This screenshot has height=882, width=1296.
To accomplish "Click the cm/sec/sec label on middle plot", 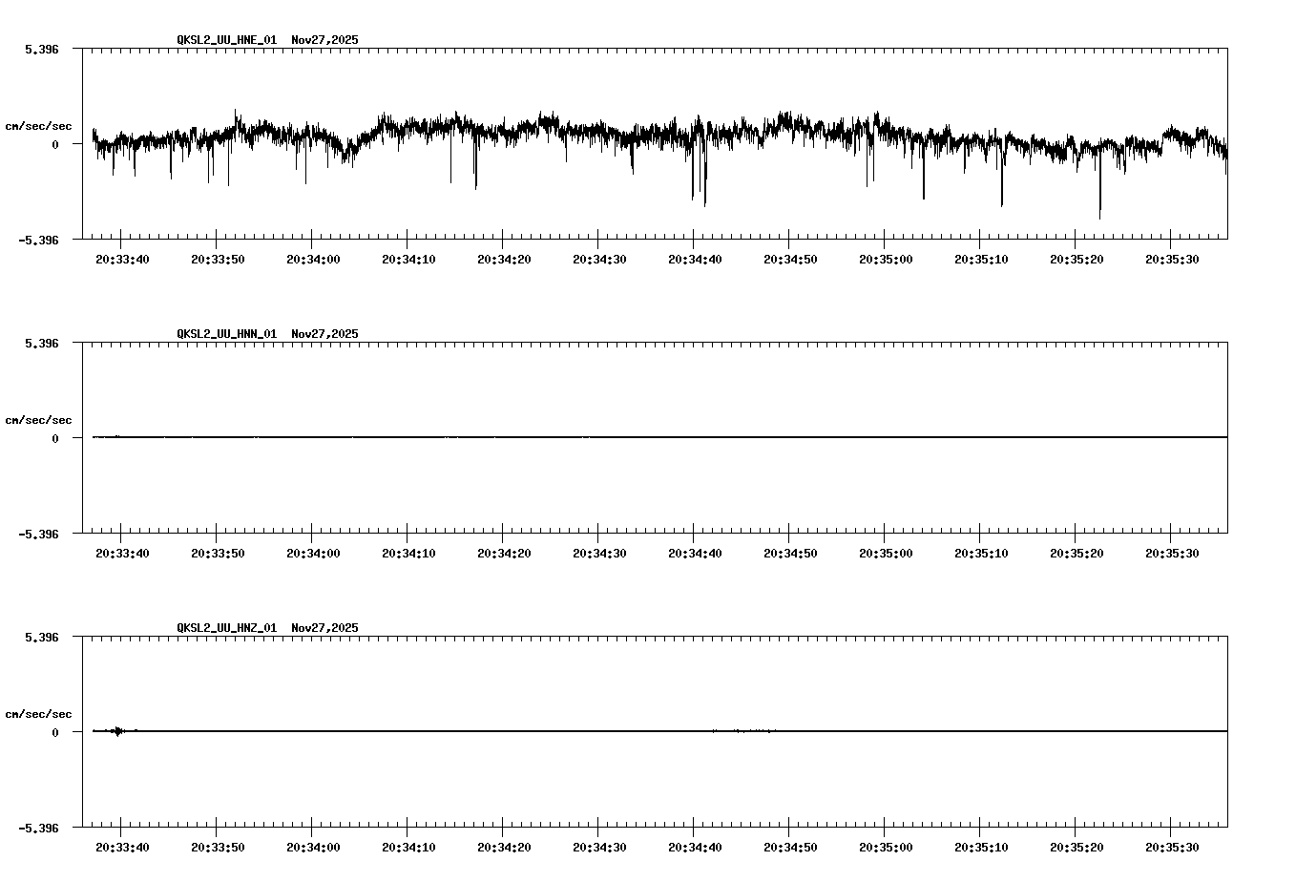I will point(39,419).
